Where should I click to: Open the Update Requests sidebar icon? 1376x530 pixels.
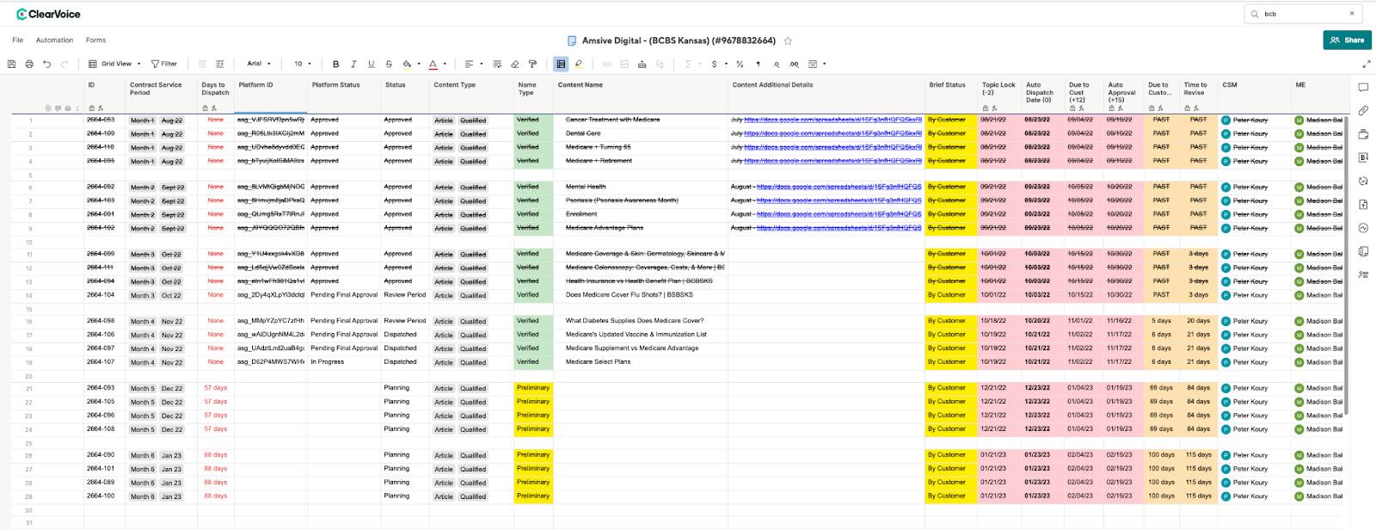pos(1363,182)
